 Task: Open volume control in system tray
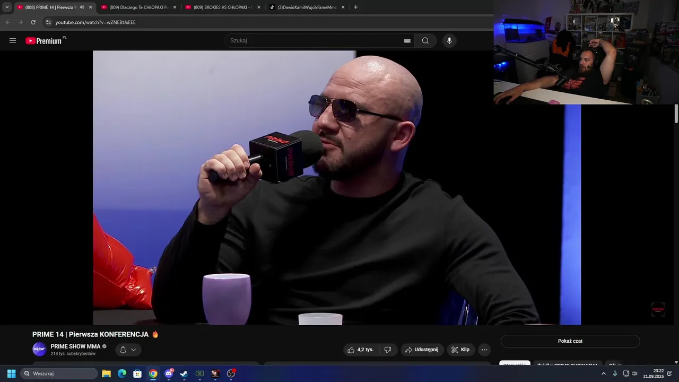click(x=634, y=374)
